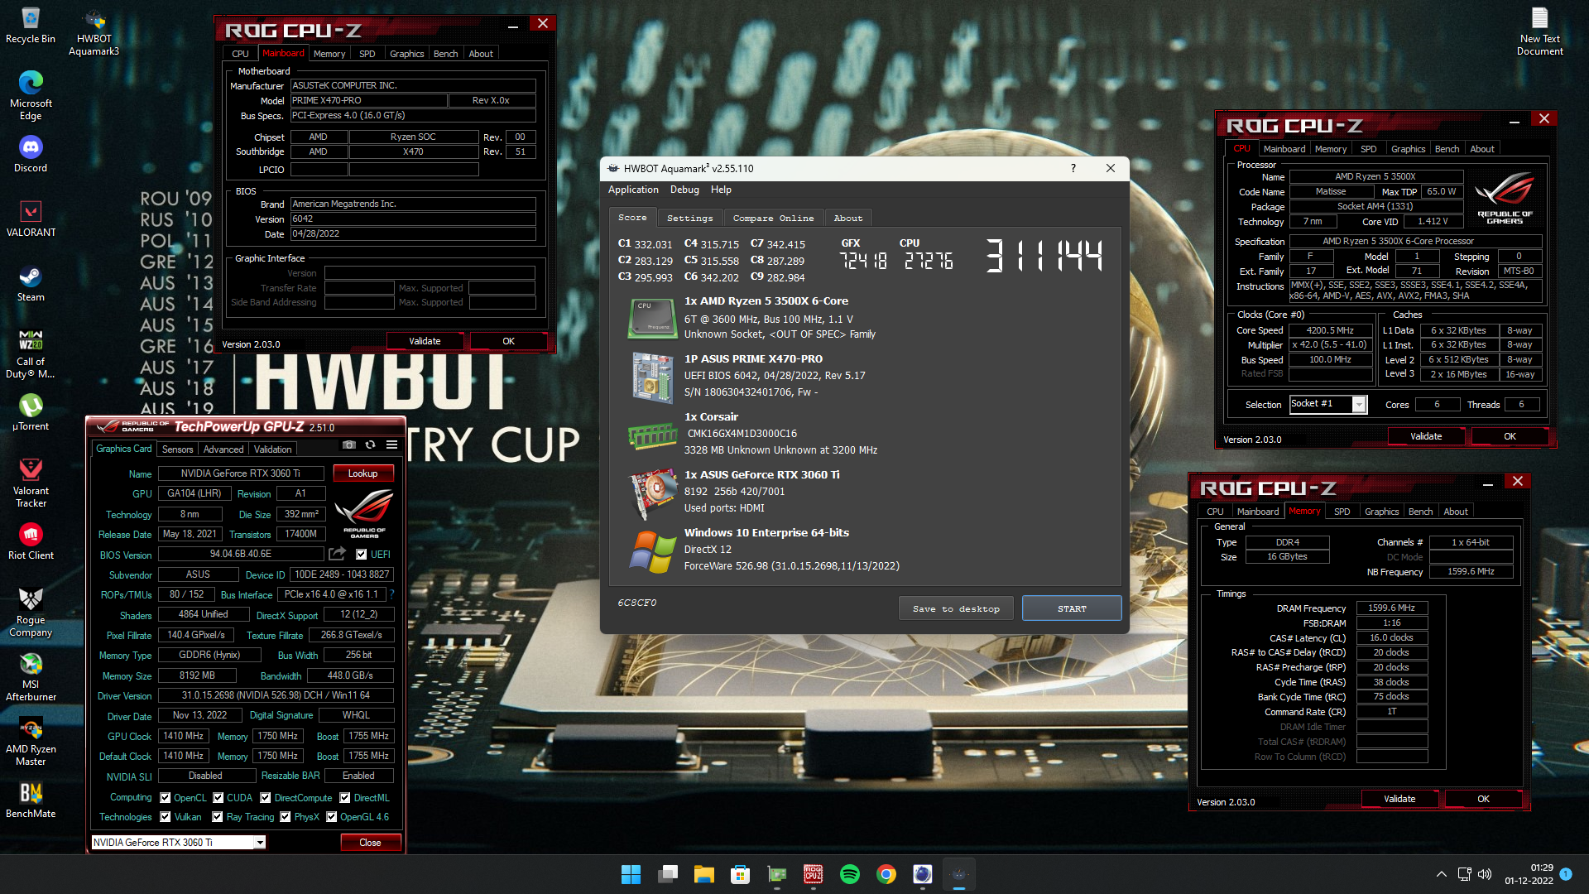
Task: Show hidden system tray icons chevron
Action: click(x=1442, y=874)
